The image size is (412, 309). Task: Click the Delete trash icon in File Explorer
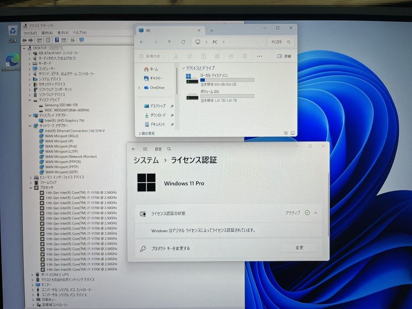click(x=244, y=56)
